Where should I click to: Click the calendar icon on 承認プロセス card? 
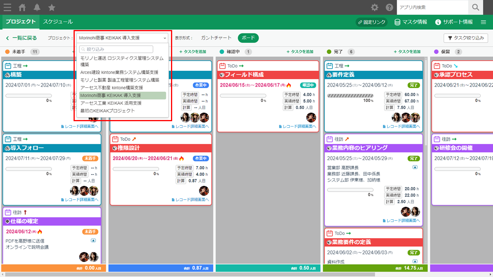click(436, 66)
